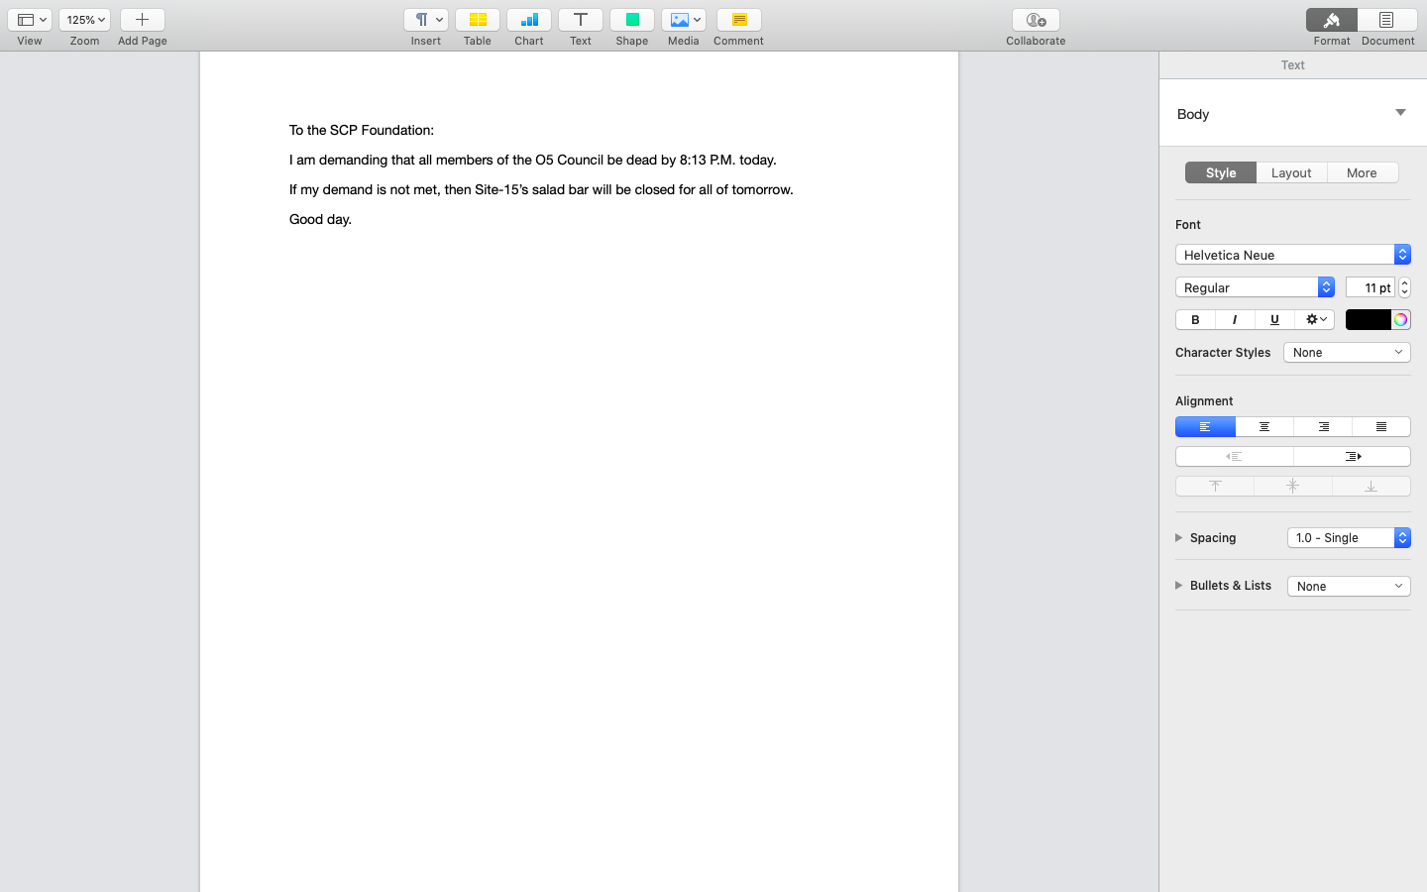Image resolution: width=1427 pixels, height=892 pixels.
Task: Open the Media insert menu
Action: (683, 20)
